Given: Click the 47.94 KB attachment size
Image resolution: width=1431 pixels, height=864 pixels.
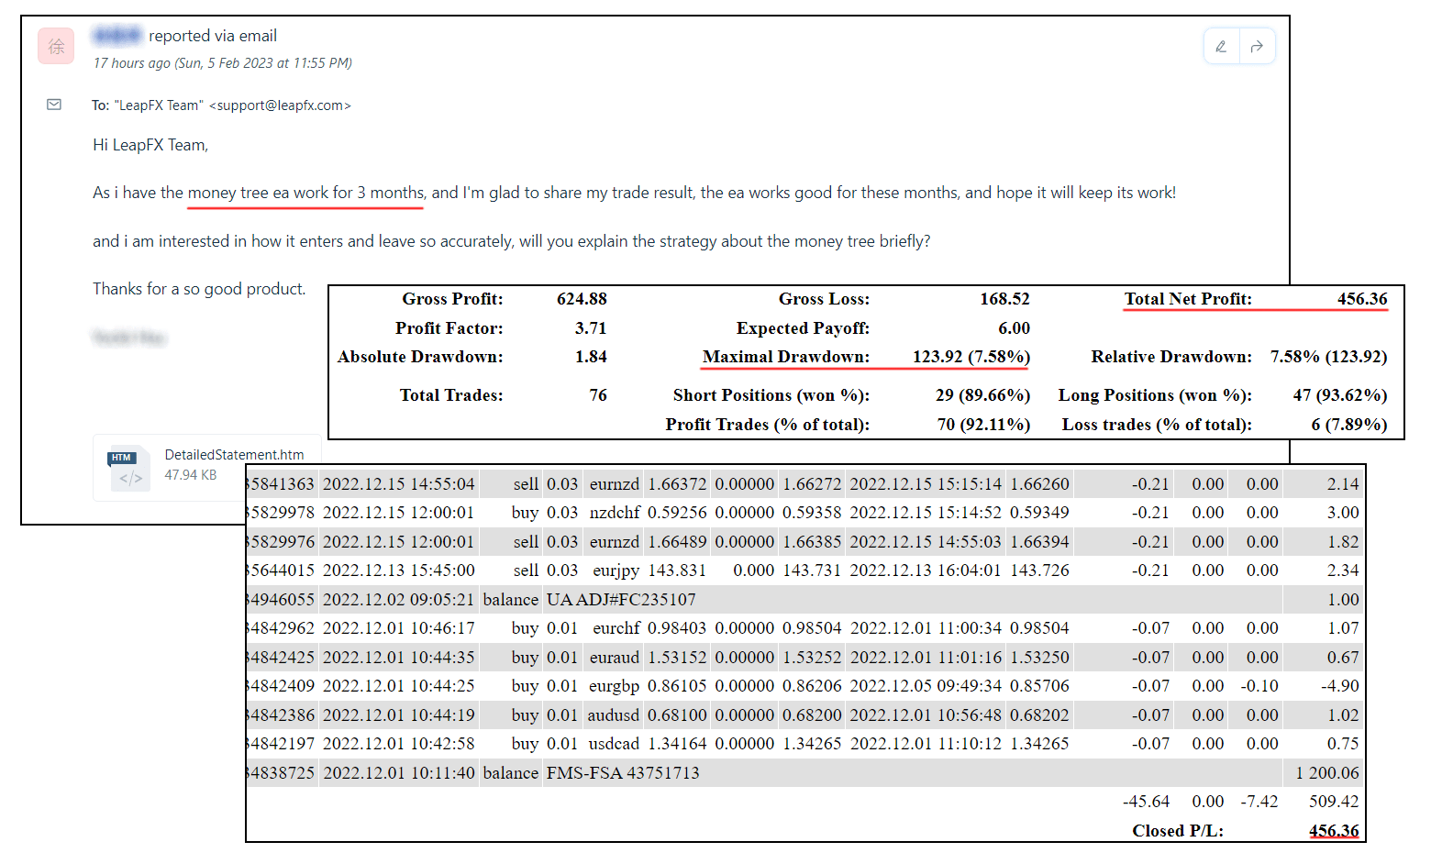Looking at the screenshot, I should click(191, 475).
